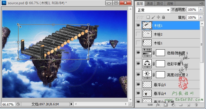The width and height of the screenshot is (206, 109).
Task: Click the Photoshop Ps icon in title bar
Action: (4, 3)
